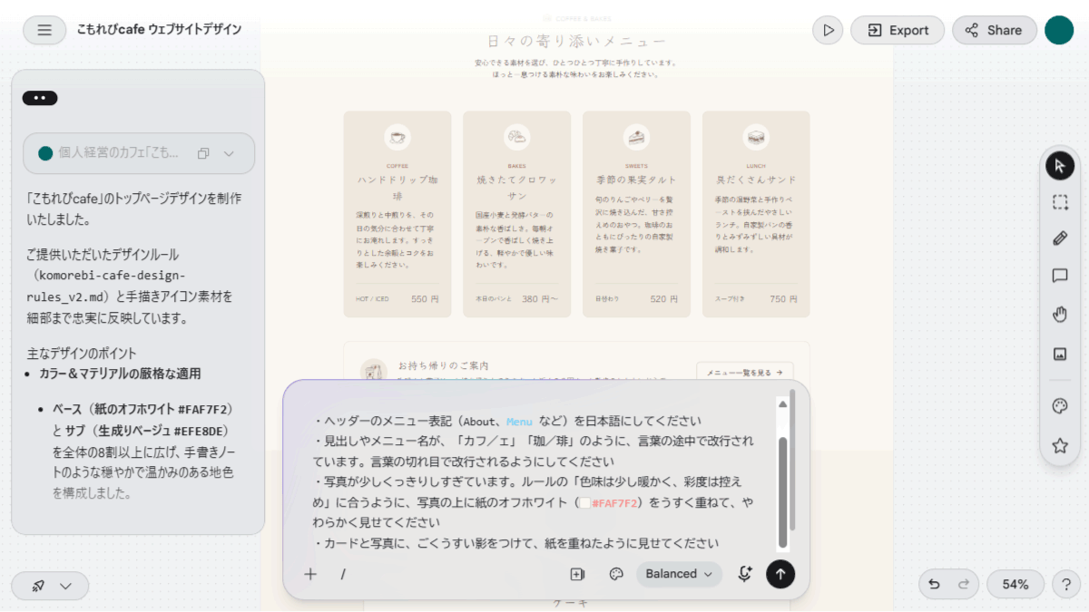Click the redo arrow button
The height and width of the screenshot is (612, 1089).
964,585
